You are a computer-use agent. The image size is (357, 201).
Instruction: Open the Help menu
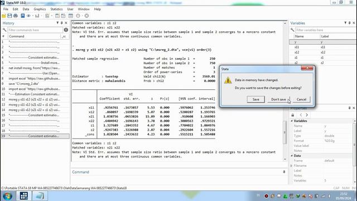97,9
